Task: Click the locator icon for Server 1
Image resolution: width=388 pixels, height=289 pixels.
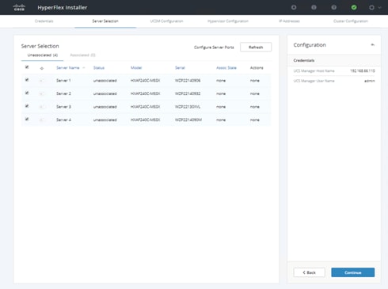Action: tap(42, 81)
